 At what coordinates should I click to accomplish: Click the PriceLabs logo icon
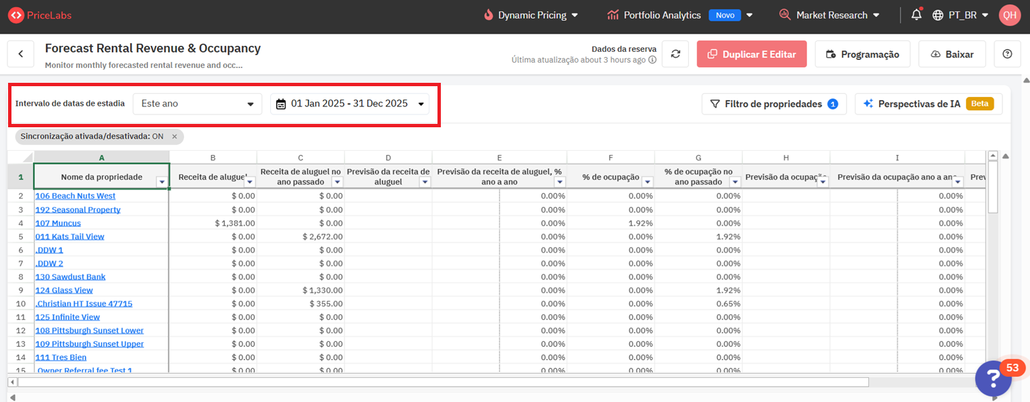[x=16, y=15]
